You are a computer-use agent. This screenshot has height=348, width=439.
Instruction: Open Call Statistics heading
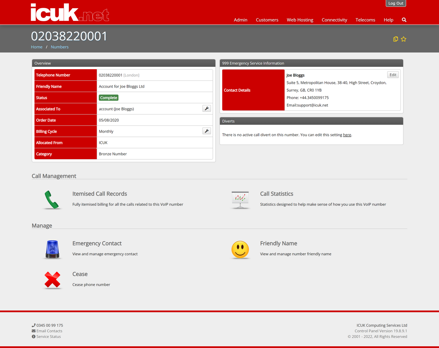[277, 194]
